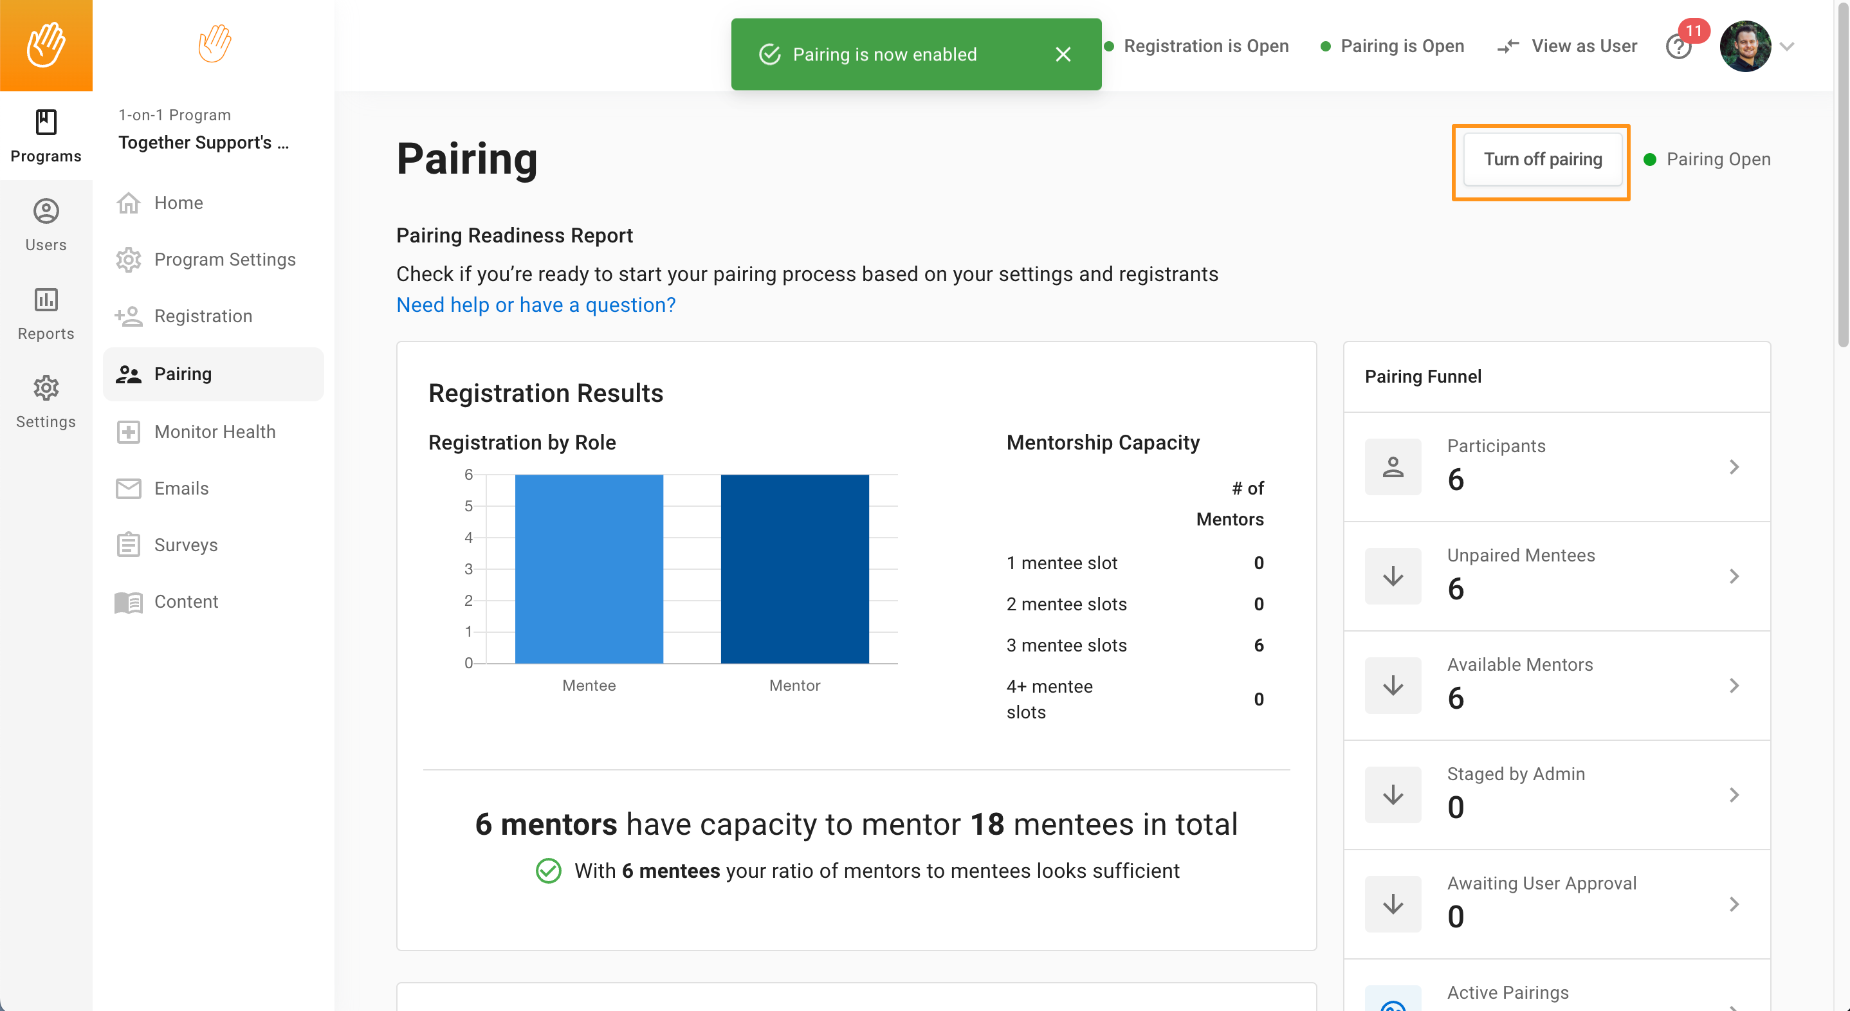Dismiss the Pairing is now enabled toast
Screen dimensions: 1850x1011
coord(1063,54)
